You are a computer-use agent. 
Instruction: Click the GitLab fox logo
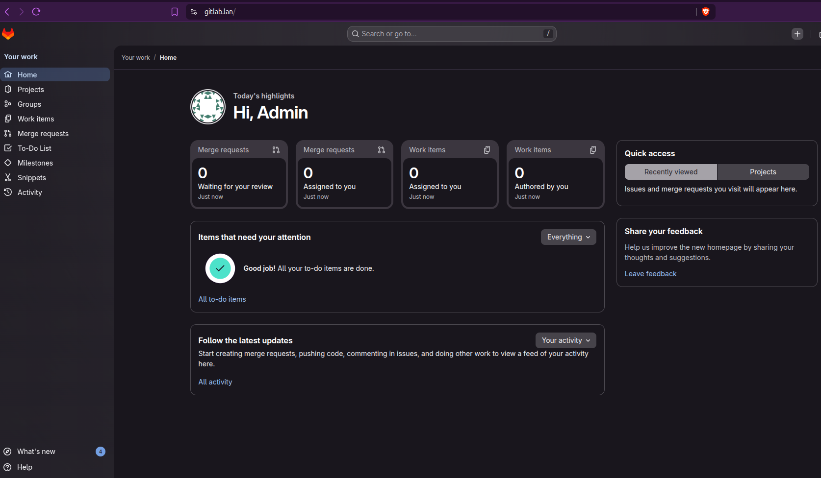click(x=8, y=33)
